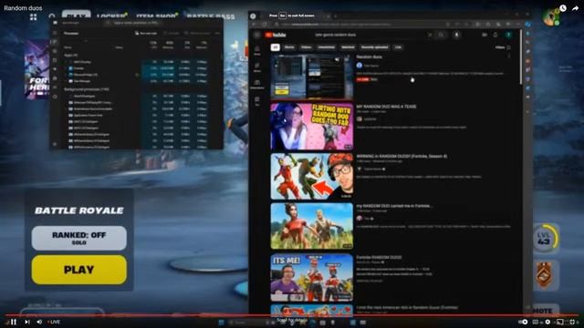584x328 pixels.
Task: Click Background processes group header
Action: 87,89
